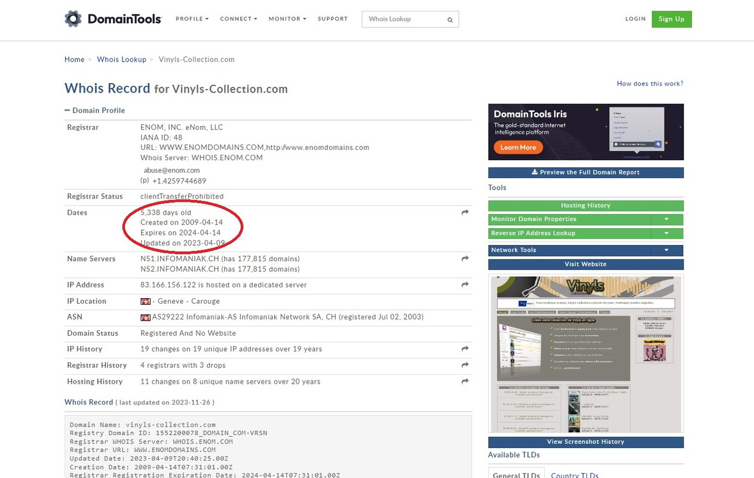Image resolution: width=754 pixels, height=478 pixels.
Task: Open share arrow in IP Address row
Action: (x=465, y=285)
